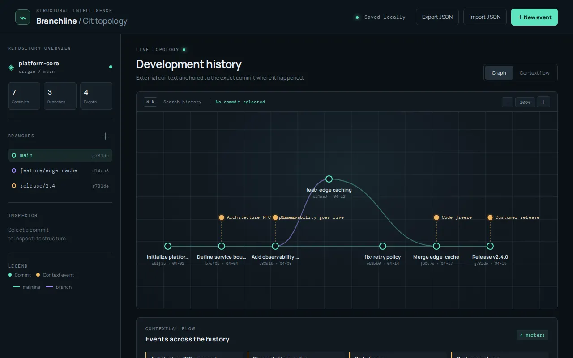
Task: Click the Branchline lightning logo icon
Action: 23,17
